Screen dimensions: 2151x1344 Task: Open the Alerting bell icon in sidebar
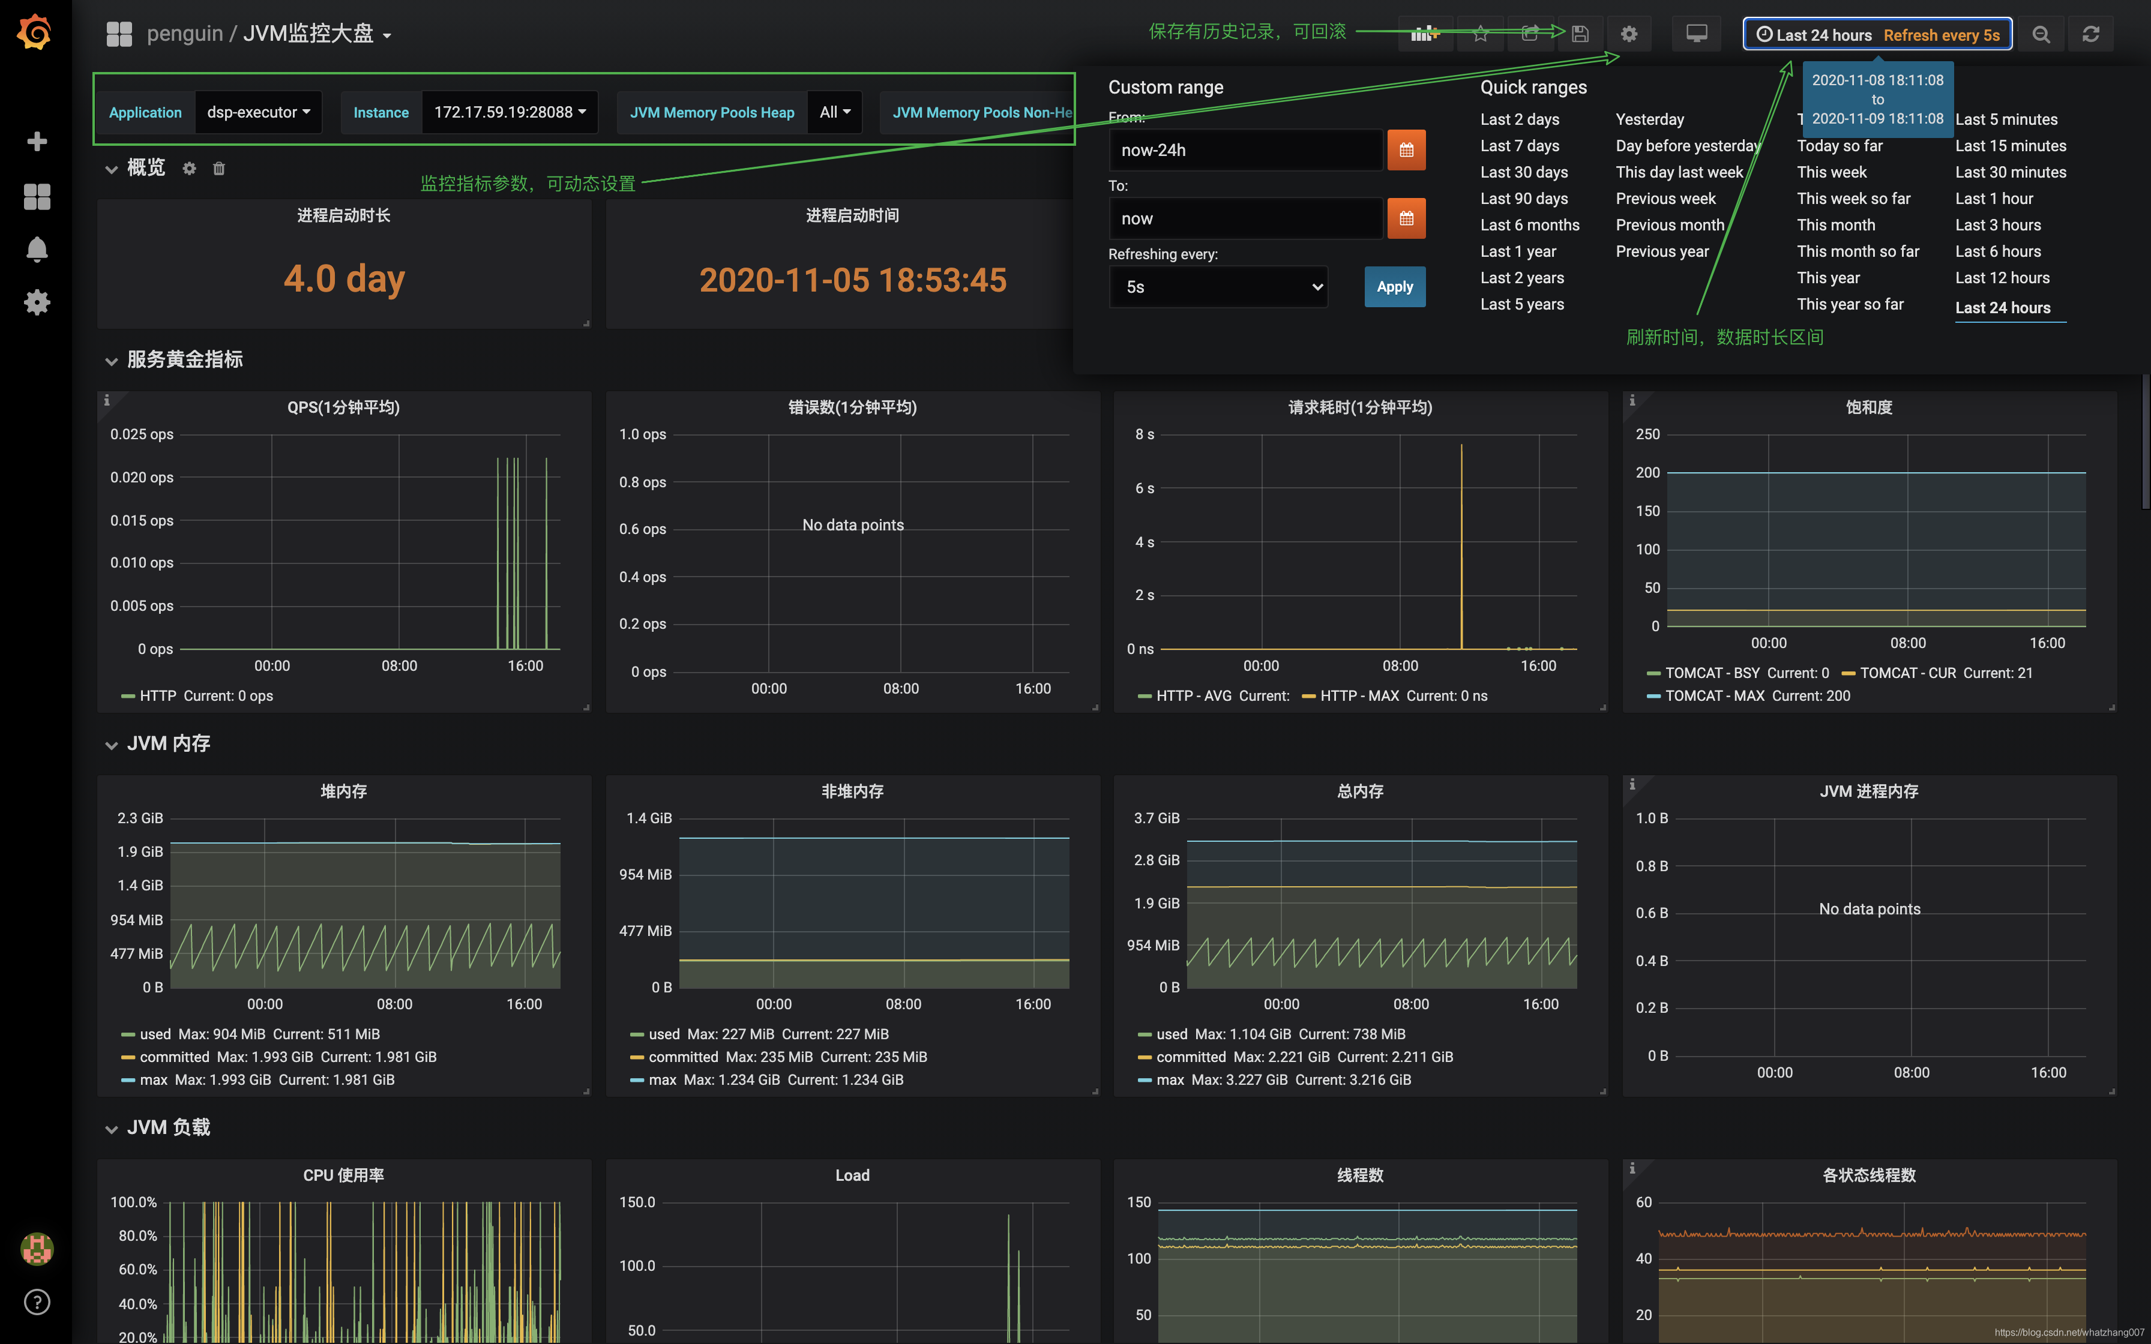point(37,249)
